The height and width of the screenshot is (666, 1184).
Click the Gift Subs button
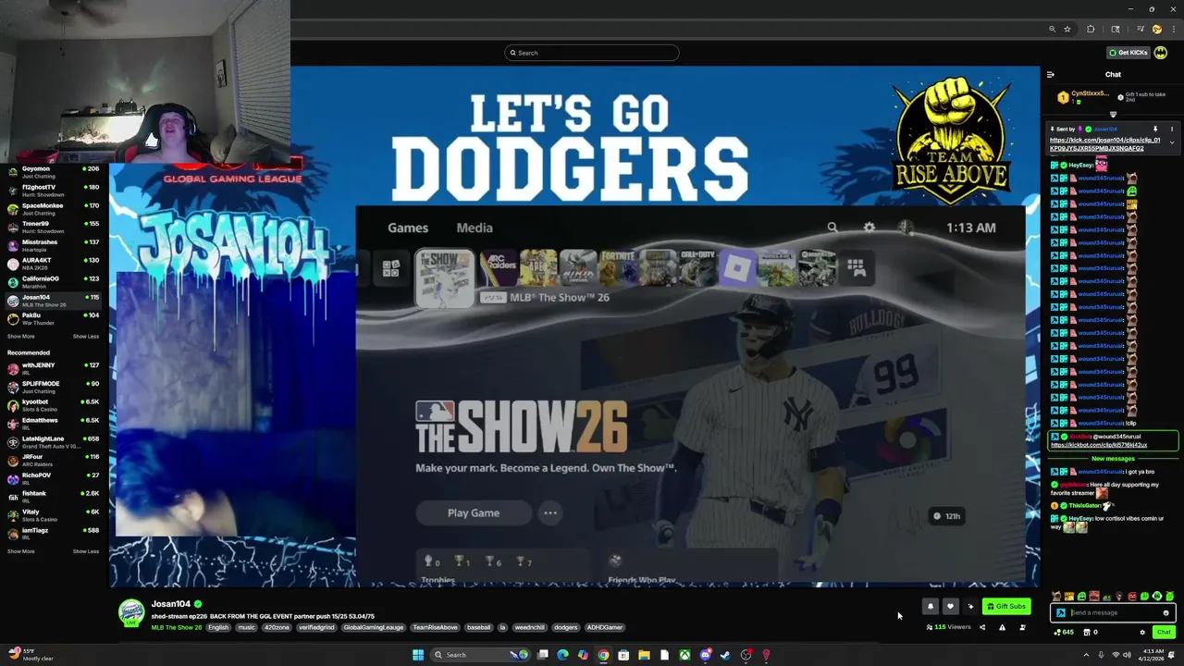pos(1006,607)
